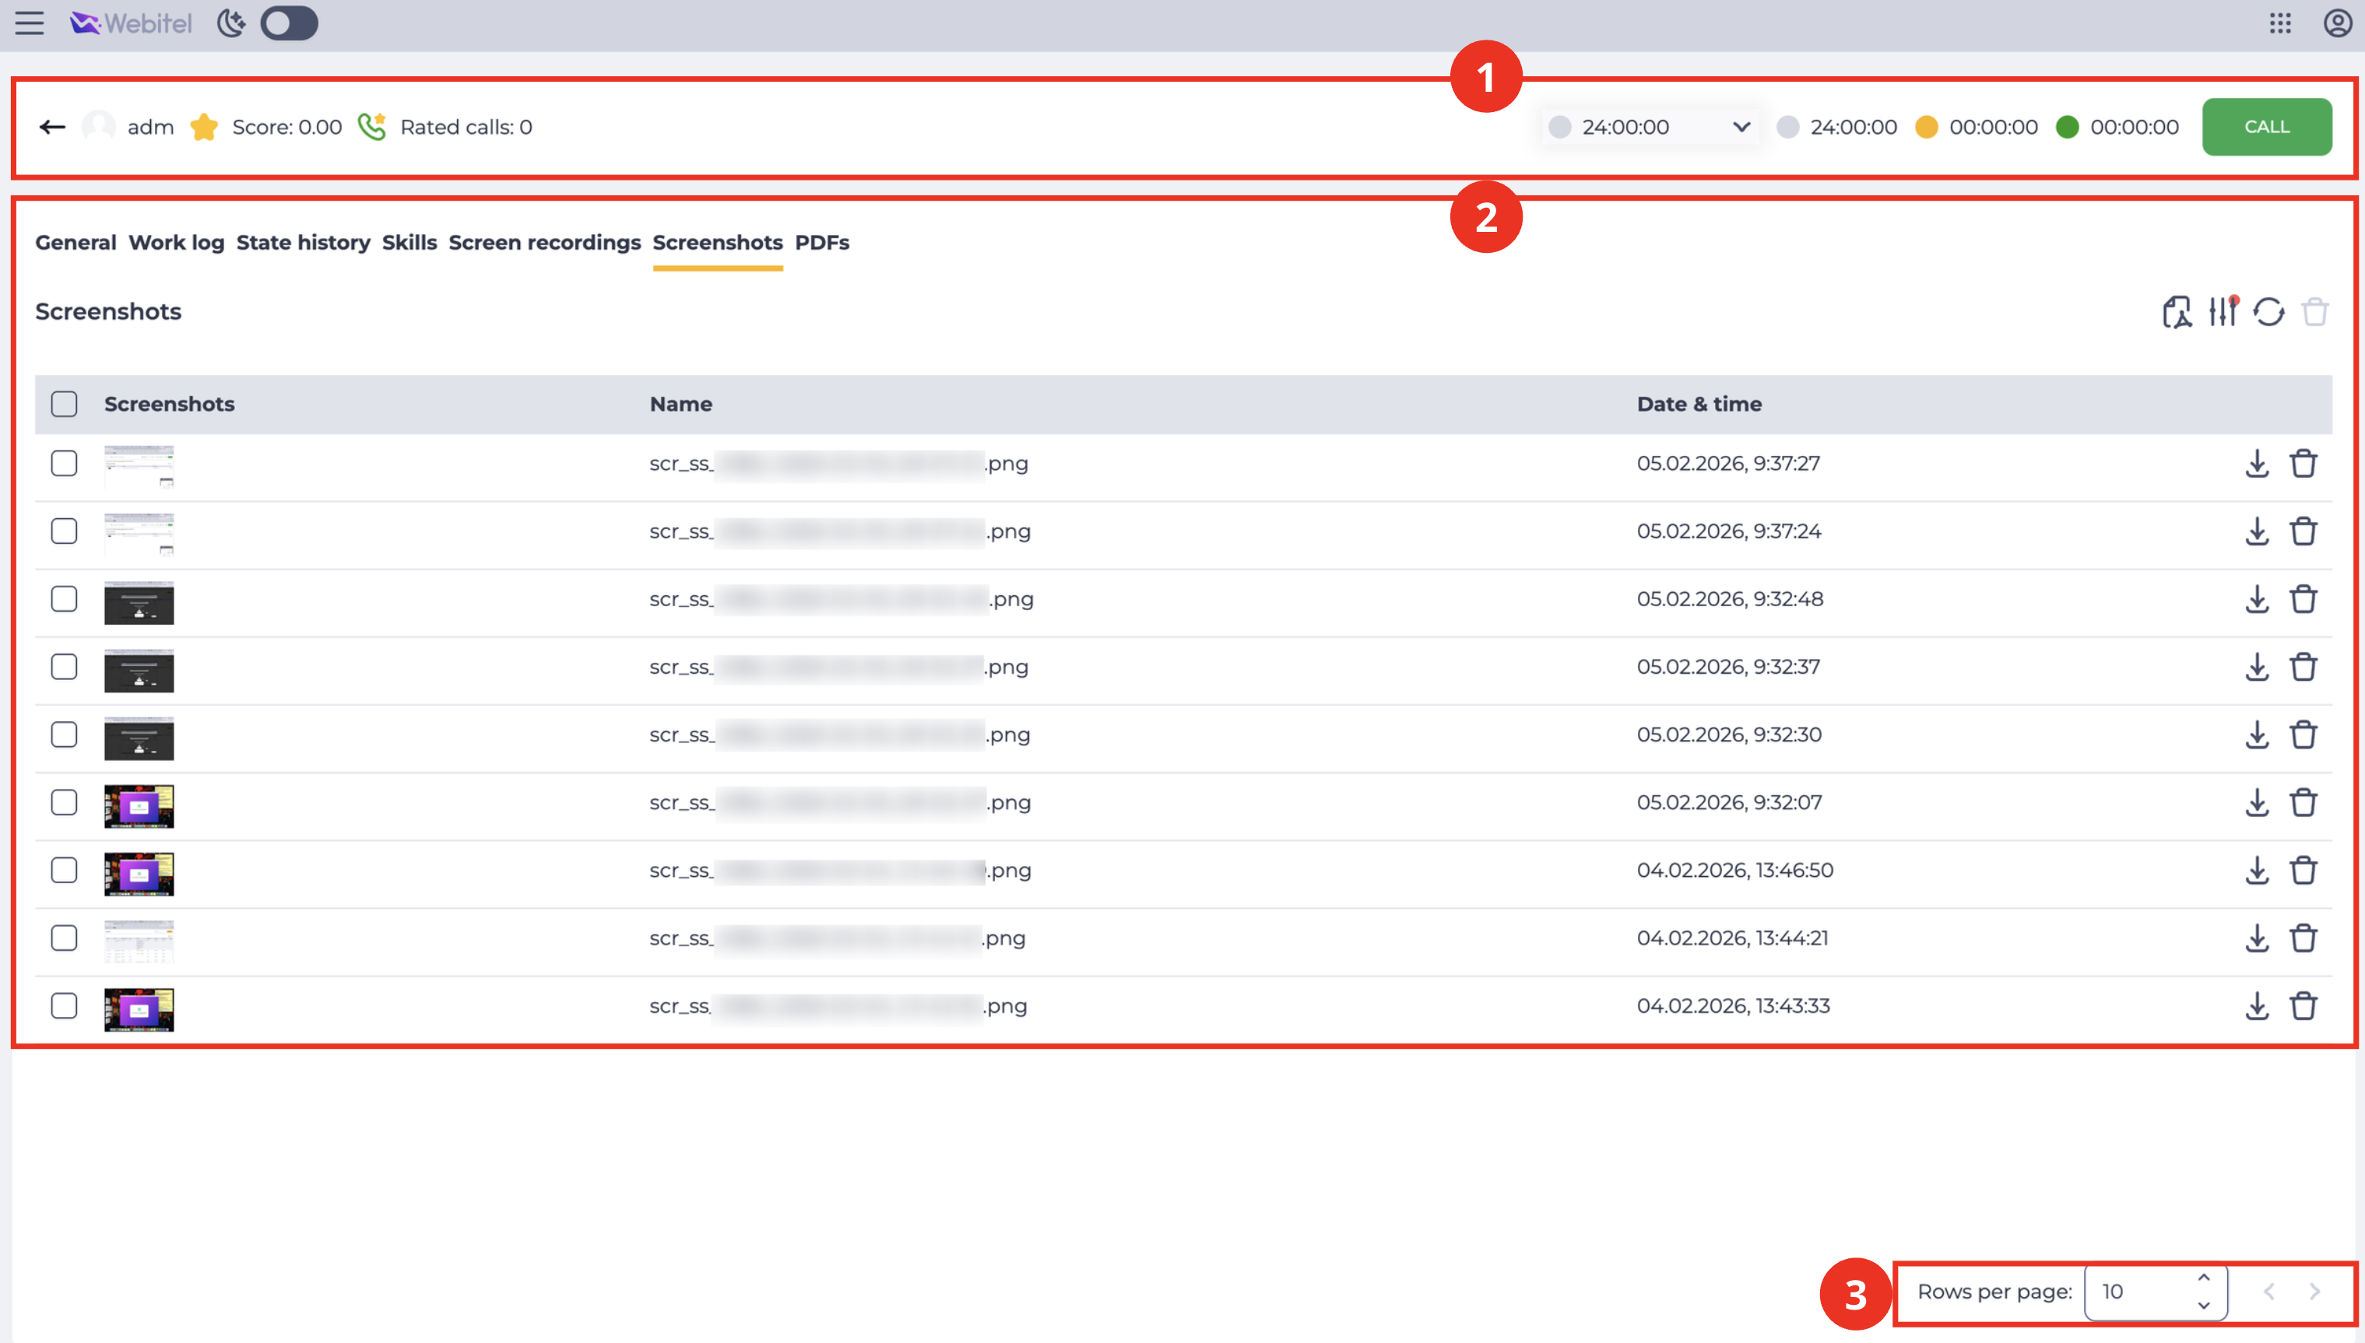2365x1343 pixels.
Task: Export screenshots to PDF icon
Action: point(2177,312)
